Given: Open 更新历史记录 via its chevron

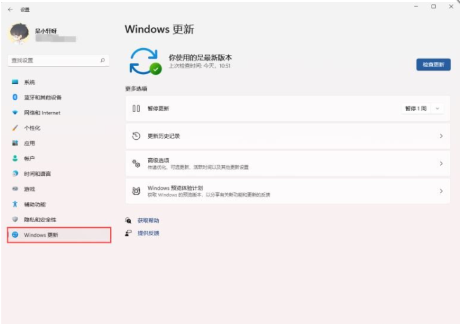Looking at the screenshot, I should pyautogui.click(x=441, y=136).
